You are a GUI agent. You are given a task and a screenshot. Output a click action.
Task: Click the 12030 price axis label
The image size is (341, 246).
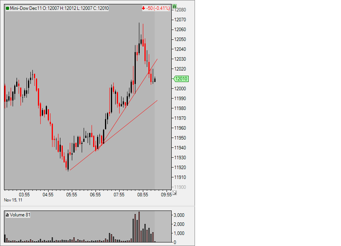pos(180,59)
